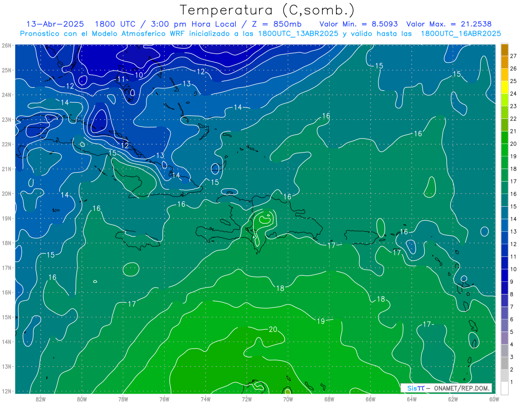Image resolution: width=525 pixels, height=405 pixels.
Task: Select the 1800UTC_13ABR2025 initialization timestamp
Action: coord(298,34)
